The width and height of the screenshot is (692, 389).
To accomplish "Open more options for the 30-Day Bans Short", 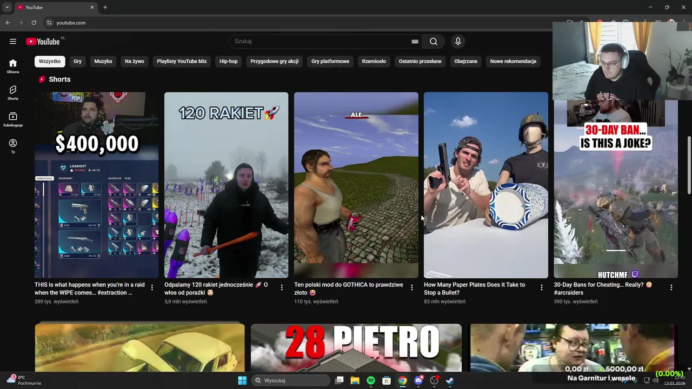I will pos(671,287).
